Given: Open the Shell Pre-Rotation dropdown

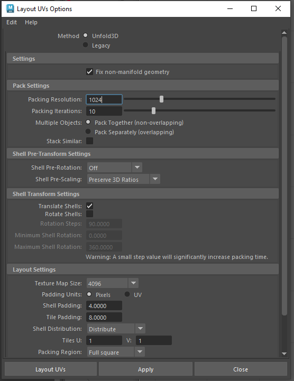Looking at the screenshot, I should (115, 168).
